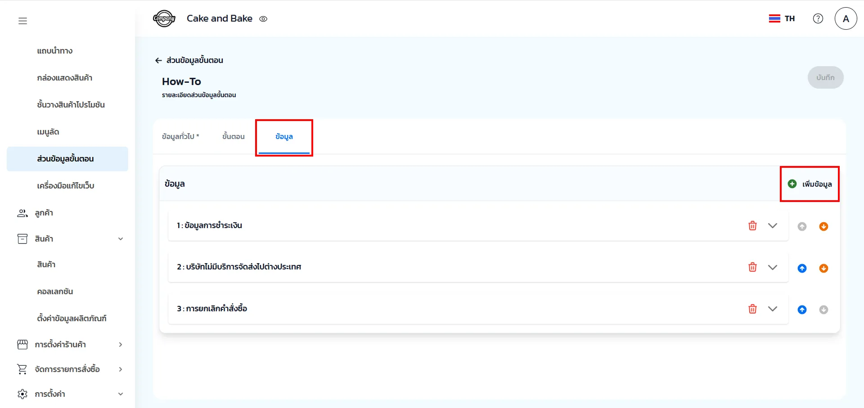
Task: Switch to the ข้อมูลทั่วไป tab
Action: [180, 136]
